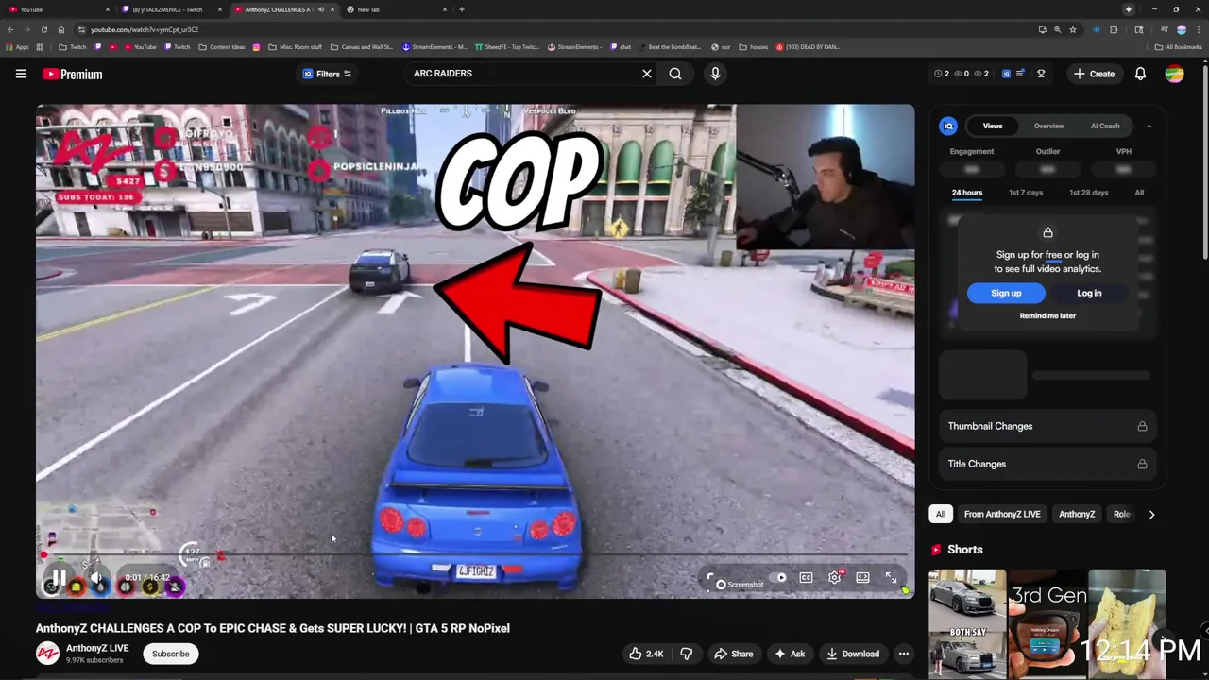Open YouTube notifications bell
This screenshot has width=1209, height=680.
(1140, 74)
